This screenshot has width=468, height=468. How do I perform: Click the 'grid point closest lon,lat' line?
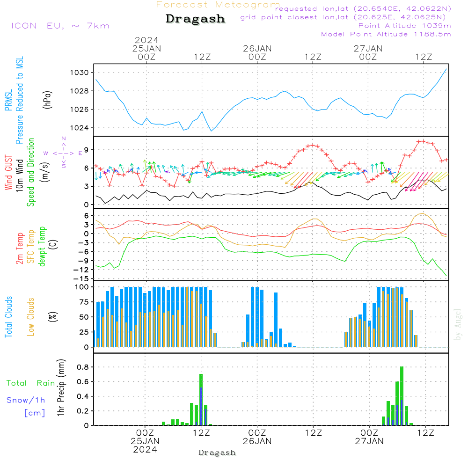pos(343,17)
